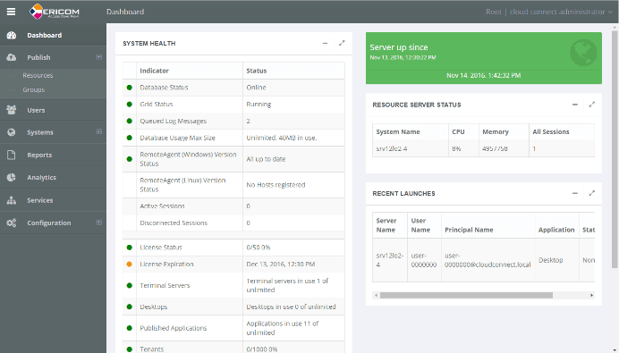Open Resources under Publish

click(38, 75)
